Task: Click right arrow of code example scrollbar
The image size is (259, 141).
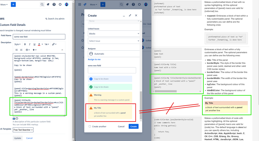Action: (200, 91)
